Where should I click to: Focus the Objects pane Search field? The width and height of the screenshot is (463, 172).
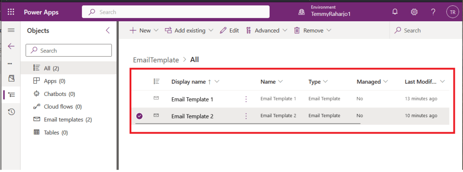[69, 50]
